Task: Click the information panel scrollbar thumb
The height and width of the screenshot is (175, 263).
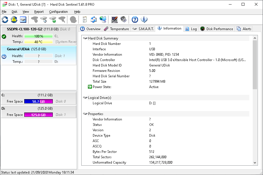Action: coord(255,64)
